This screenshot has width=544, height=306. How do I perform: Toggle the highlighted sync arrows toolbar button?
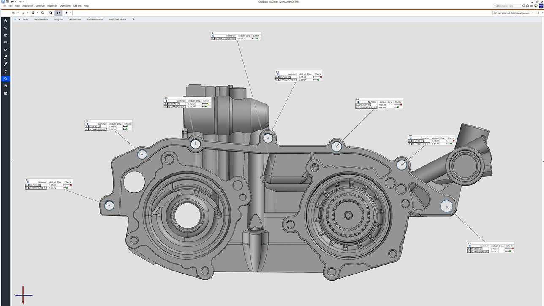(58, 13)
